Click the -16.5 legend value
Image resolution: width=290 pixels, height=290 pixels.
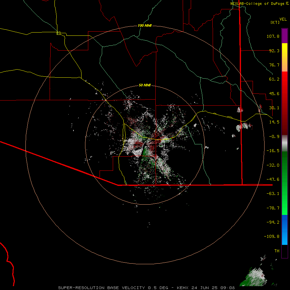click(273, 151)
